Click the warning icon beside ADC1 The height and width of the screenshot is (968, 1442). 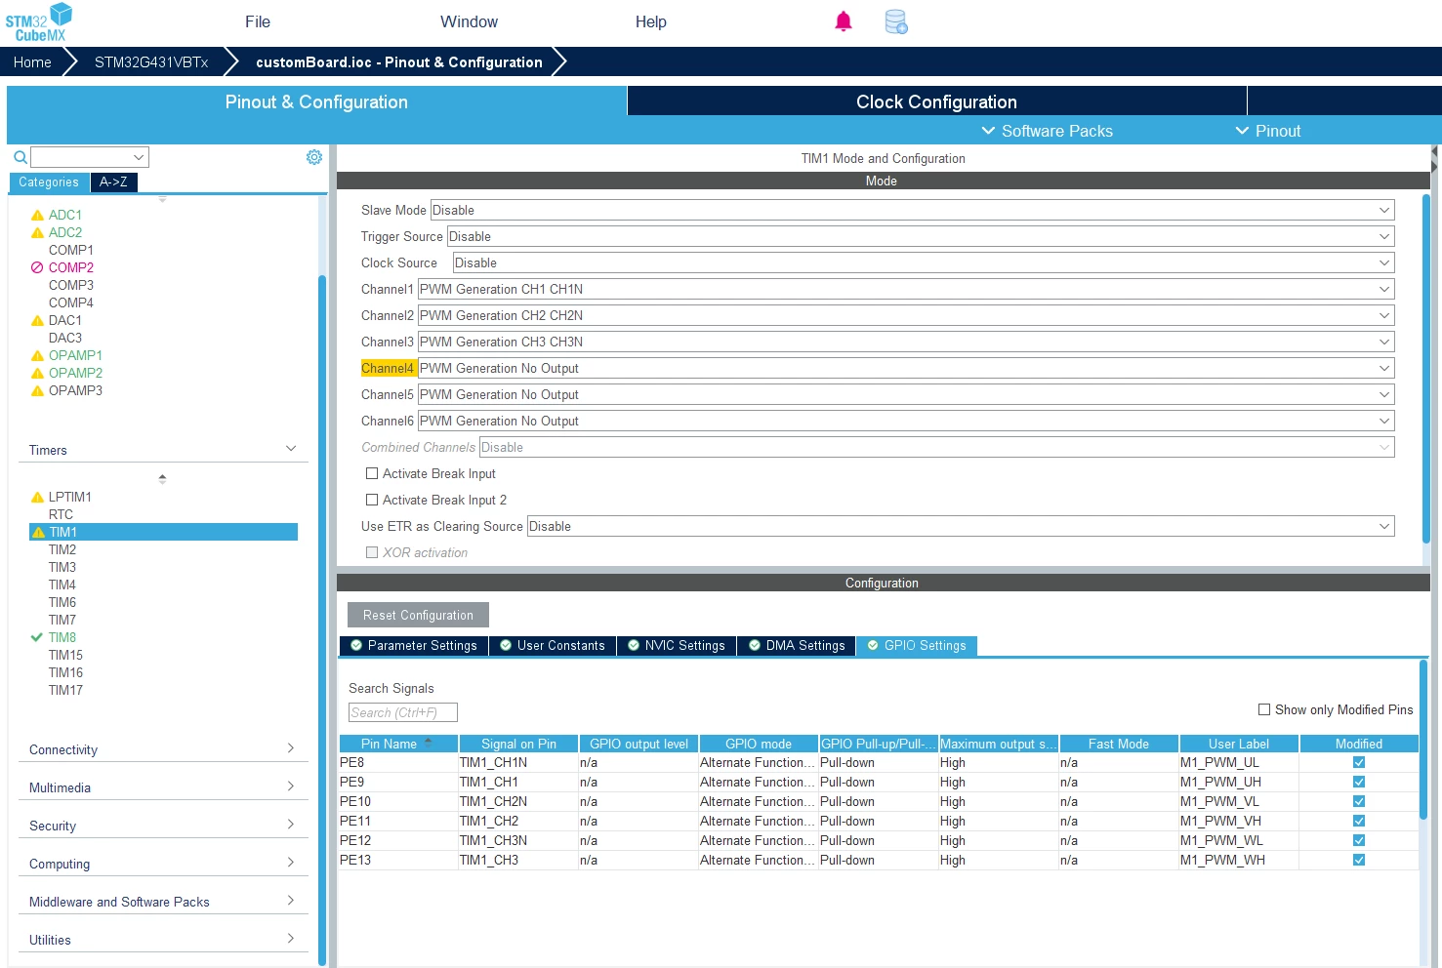tap(38, 215)
